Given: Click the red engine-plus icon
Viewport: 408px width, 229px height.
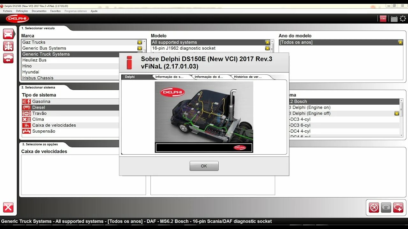Looking at the screenshot, I should click(398, 207).
